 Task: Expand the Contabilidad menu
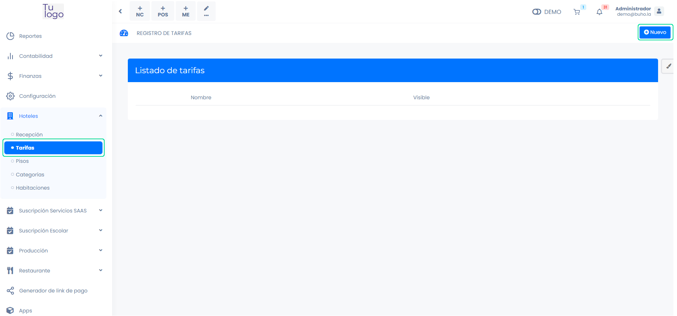[x=54, y=56]
